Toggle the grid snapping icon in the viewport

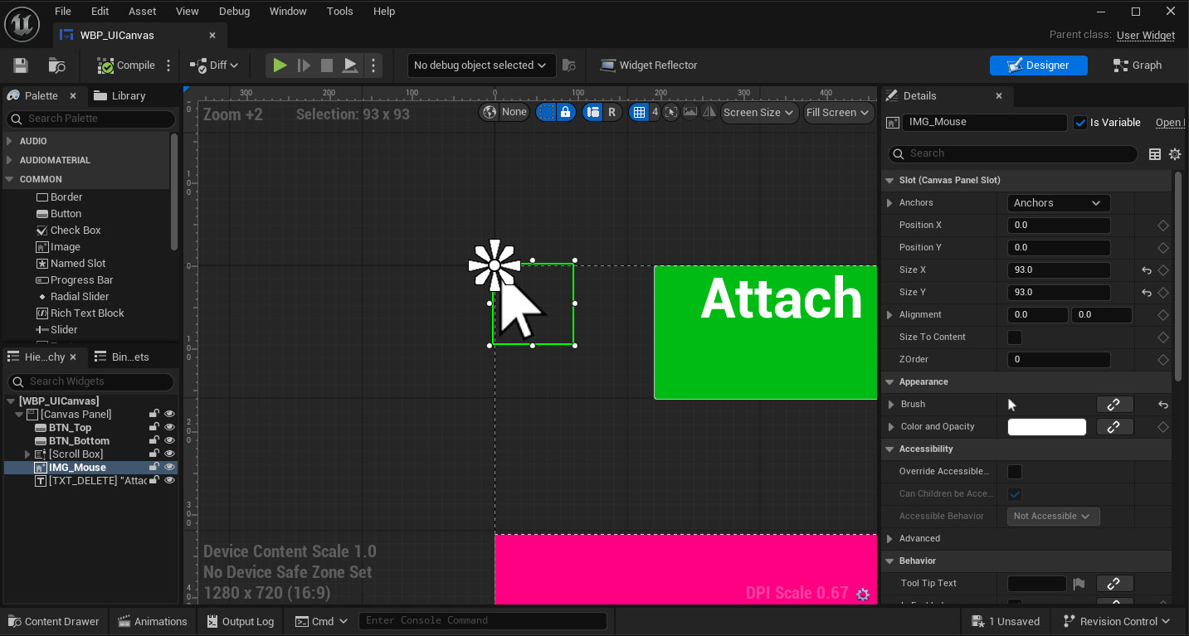(x=640, y=112)
